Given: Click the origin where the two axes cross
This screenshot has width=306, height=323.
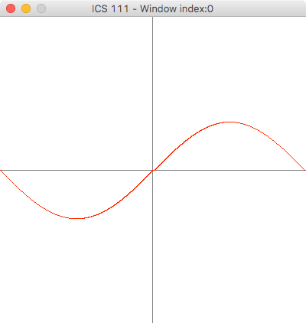Looking at the screenshot, I should pyautogui.click(x=153, y=170).
